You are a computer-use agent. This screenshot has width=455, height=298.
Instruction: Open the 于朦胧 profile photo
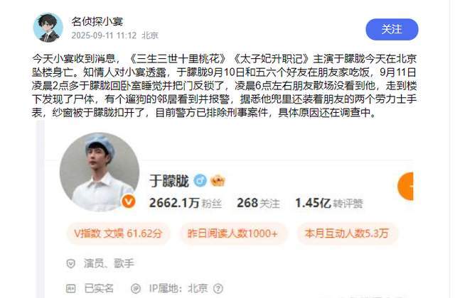click(100, 172)
